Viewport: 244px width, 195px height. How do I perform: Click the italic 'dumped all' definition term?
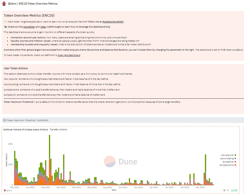tap(10, 95)
